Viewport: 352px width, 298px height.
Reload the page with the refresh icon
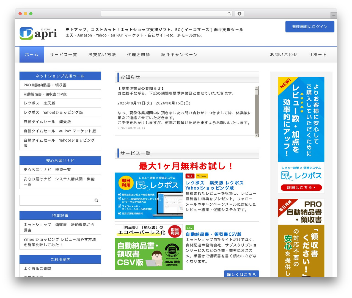(229, 14)
